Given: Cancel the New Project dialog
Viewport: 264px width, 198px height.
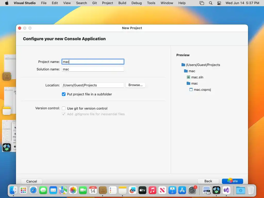Looking at the screenshot, I should (x=32, y=181).
